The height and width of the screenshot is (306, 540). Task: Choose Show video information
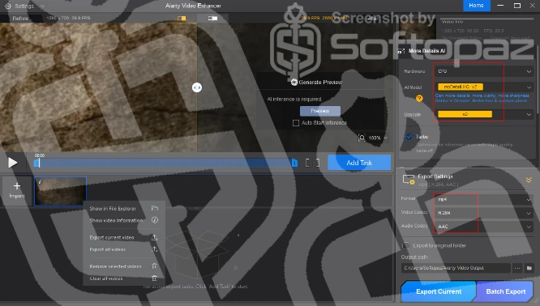tap(116, 220)
